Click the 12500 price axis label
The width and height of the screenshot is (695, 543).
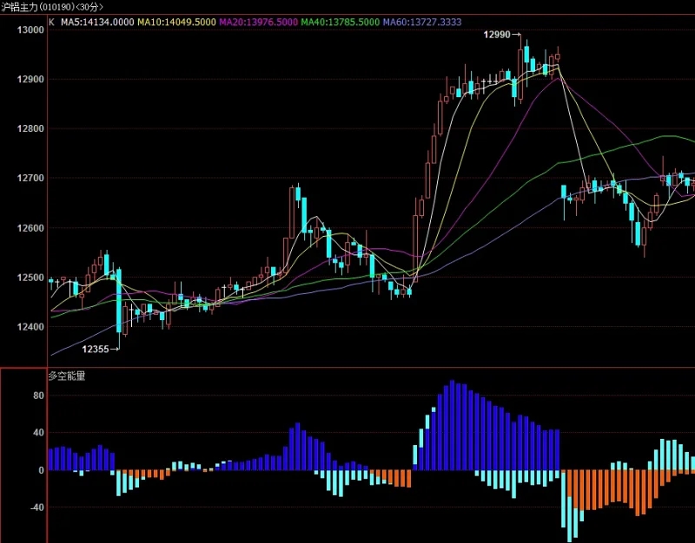click(x=30, y=278)
